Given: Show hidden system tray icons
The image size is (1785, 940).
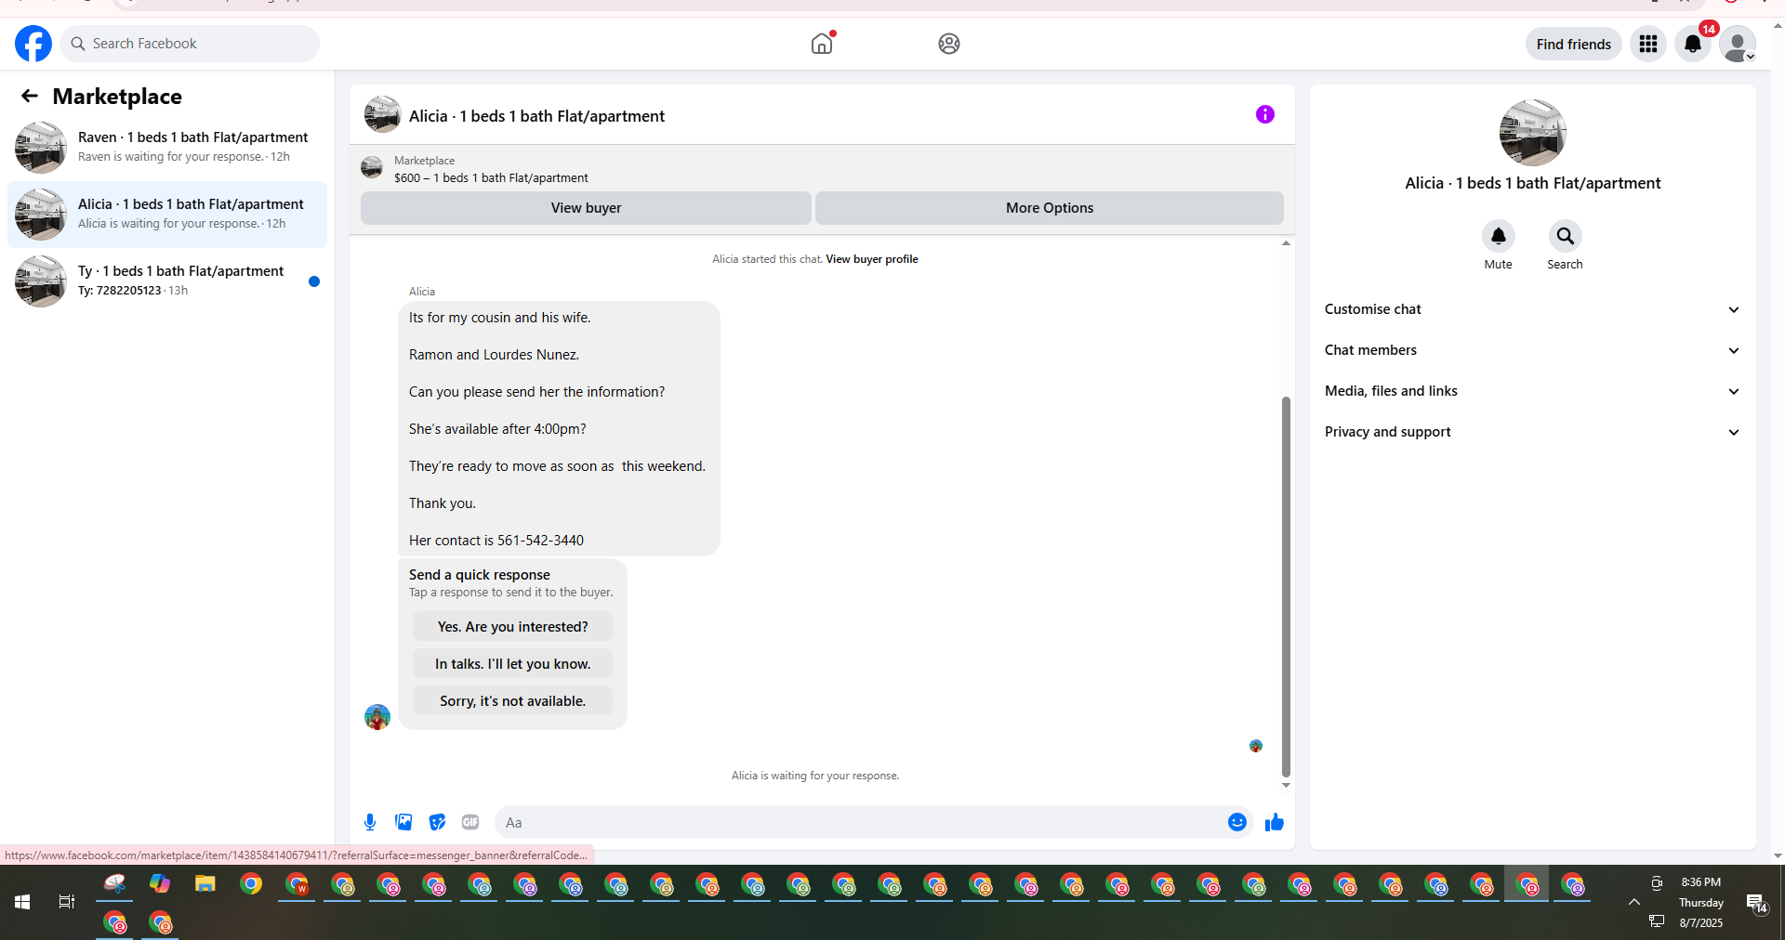Looking at the screenshot, I should [x=1633, y=902].
